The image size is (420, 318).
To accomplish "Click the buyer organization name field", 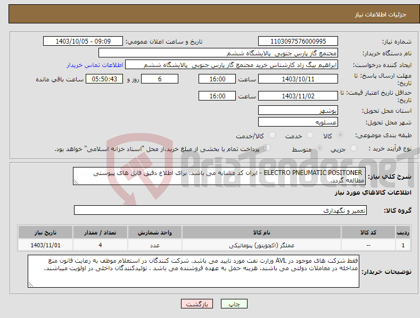I will point(218,53).
